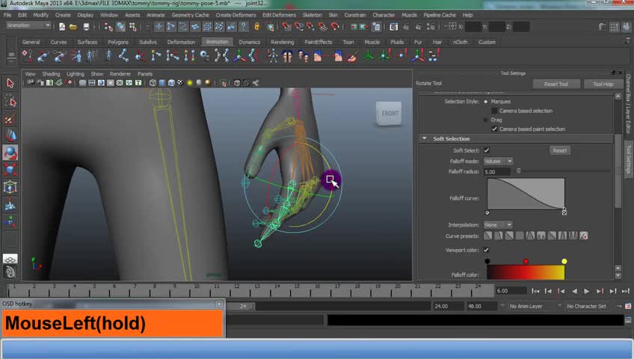Select the arrow Select tool in toolbox

coord(10,83)
